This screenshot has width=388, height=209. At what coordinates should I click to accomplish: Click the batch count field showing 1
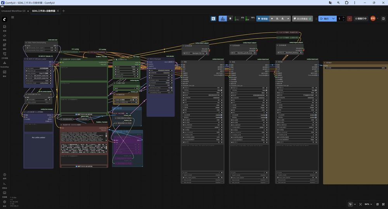339,19
